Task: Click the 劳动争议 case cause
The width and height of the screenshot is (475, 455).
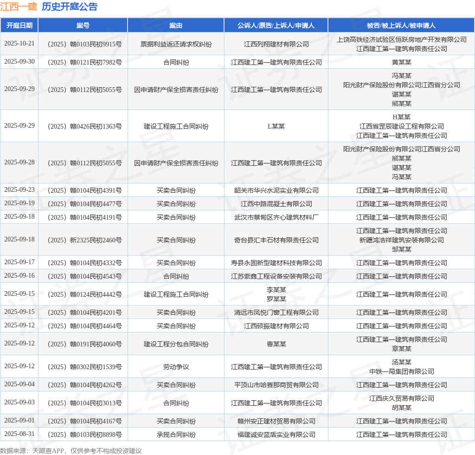Action: 176,367
